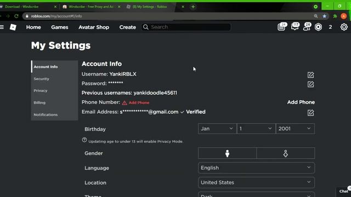Viewport: 351px width, 197px height.
Task: Open the Language dropdown showing English
Action: click(x=256, y=168)
